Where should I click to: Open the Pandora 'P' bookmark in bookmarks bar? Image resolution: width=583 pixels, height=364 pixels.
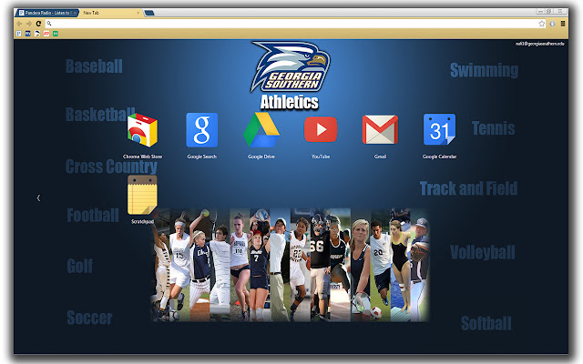pos(18,34)
